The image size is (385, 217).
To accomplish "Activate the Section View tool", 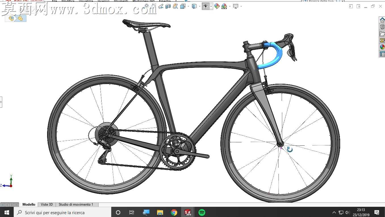I will click(x=168, y=6).
